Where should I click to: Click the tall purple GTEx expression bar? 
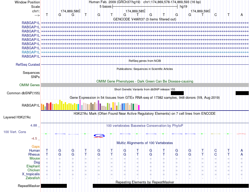pyautogui.click(x=99, y=105)
